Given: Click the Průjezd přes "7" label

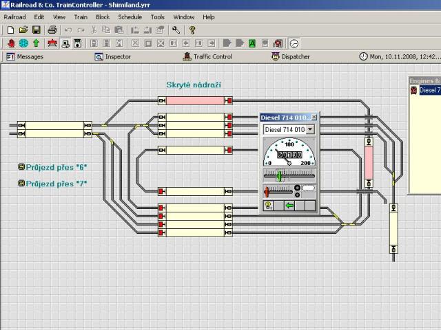Looking at the screenshot, I should click(x=57, y=184).
